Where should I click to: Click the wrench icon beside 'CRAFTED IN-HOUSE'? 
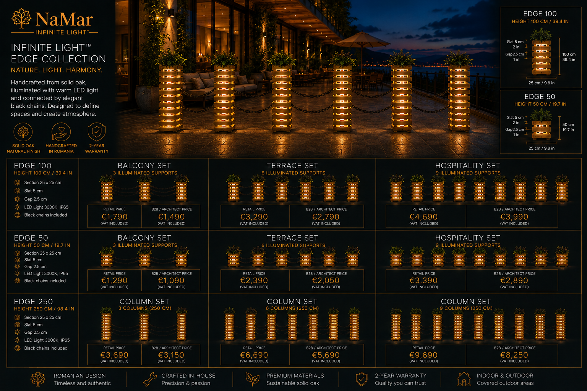[x=149, y=379]
